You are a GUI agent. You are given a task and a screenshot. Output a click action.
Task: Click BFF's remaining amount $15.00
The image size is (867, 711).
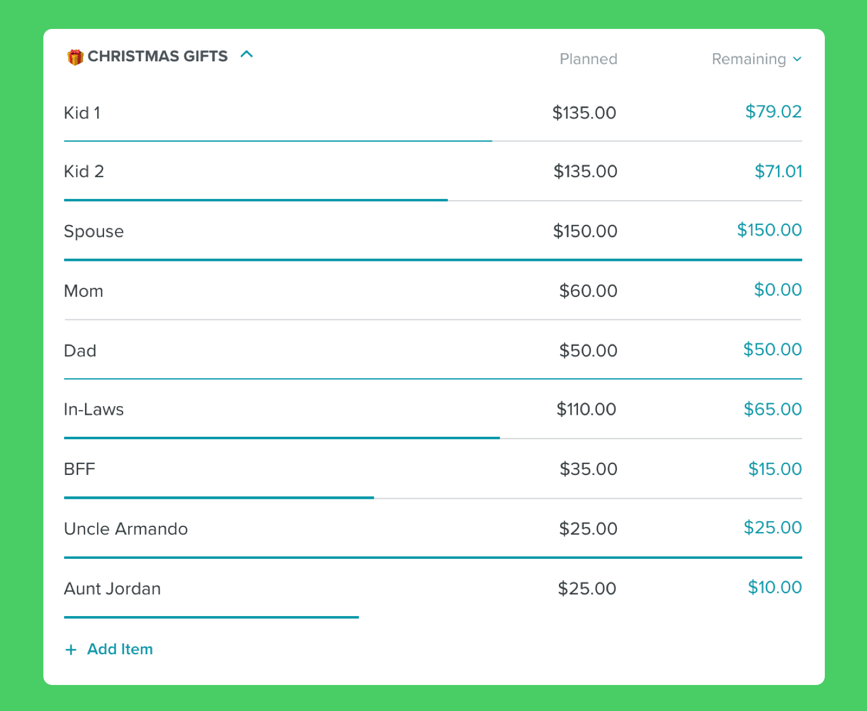click(775, 469)
